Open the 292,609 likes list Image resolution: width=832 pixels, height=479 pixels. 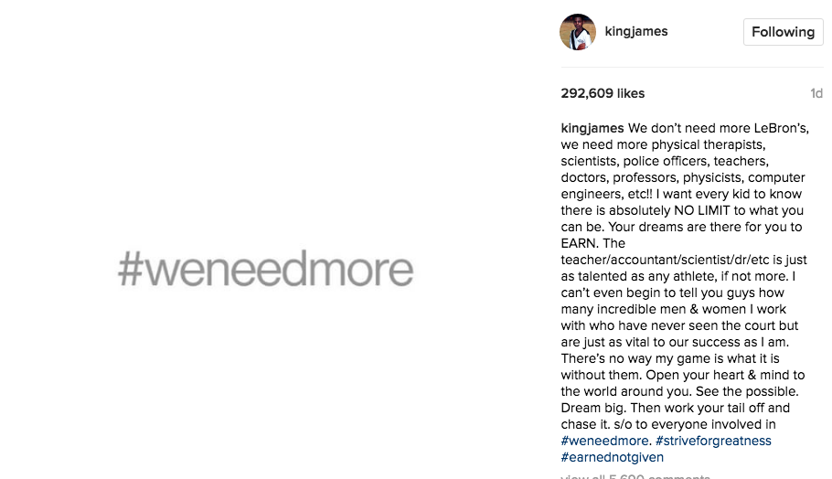tap(603, 93)
